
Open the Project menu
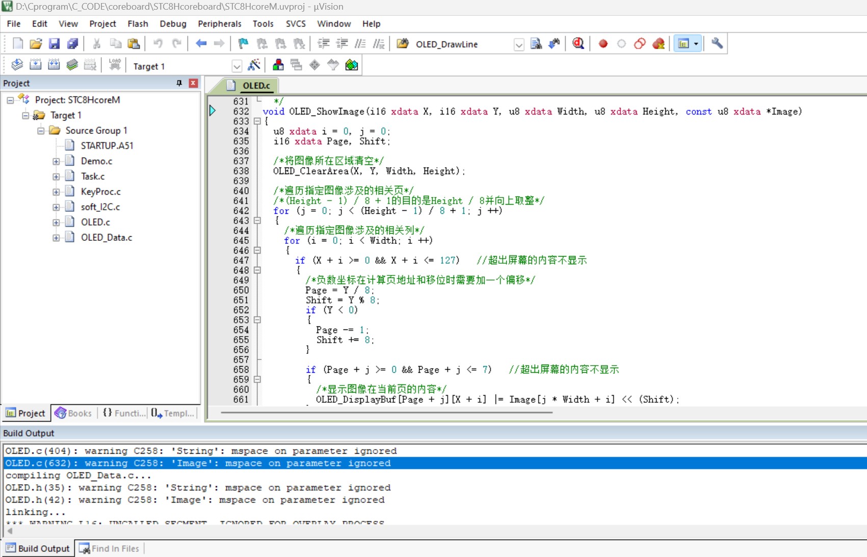[102, 24]
